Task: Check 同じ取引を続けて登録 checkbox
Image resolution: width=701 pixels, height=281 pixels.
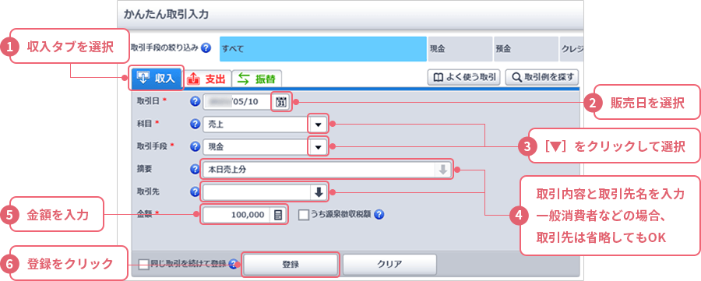Action: (144, 264)
